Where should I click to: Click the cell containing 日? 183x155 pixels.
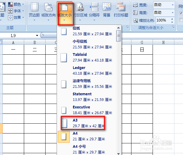tap(142, 50)
